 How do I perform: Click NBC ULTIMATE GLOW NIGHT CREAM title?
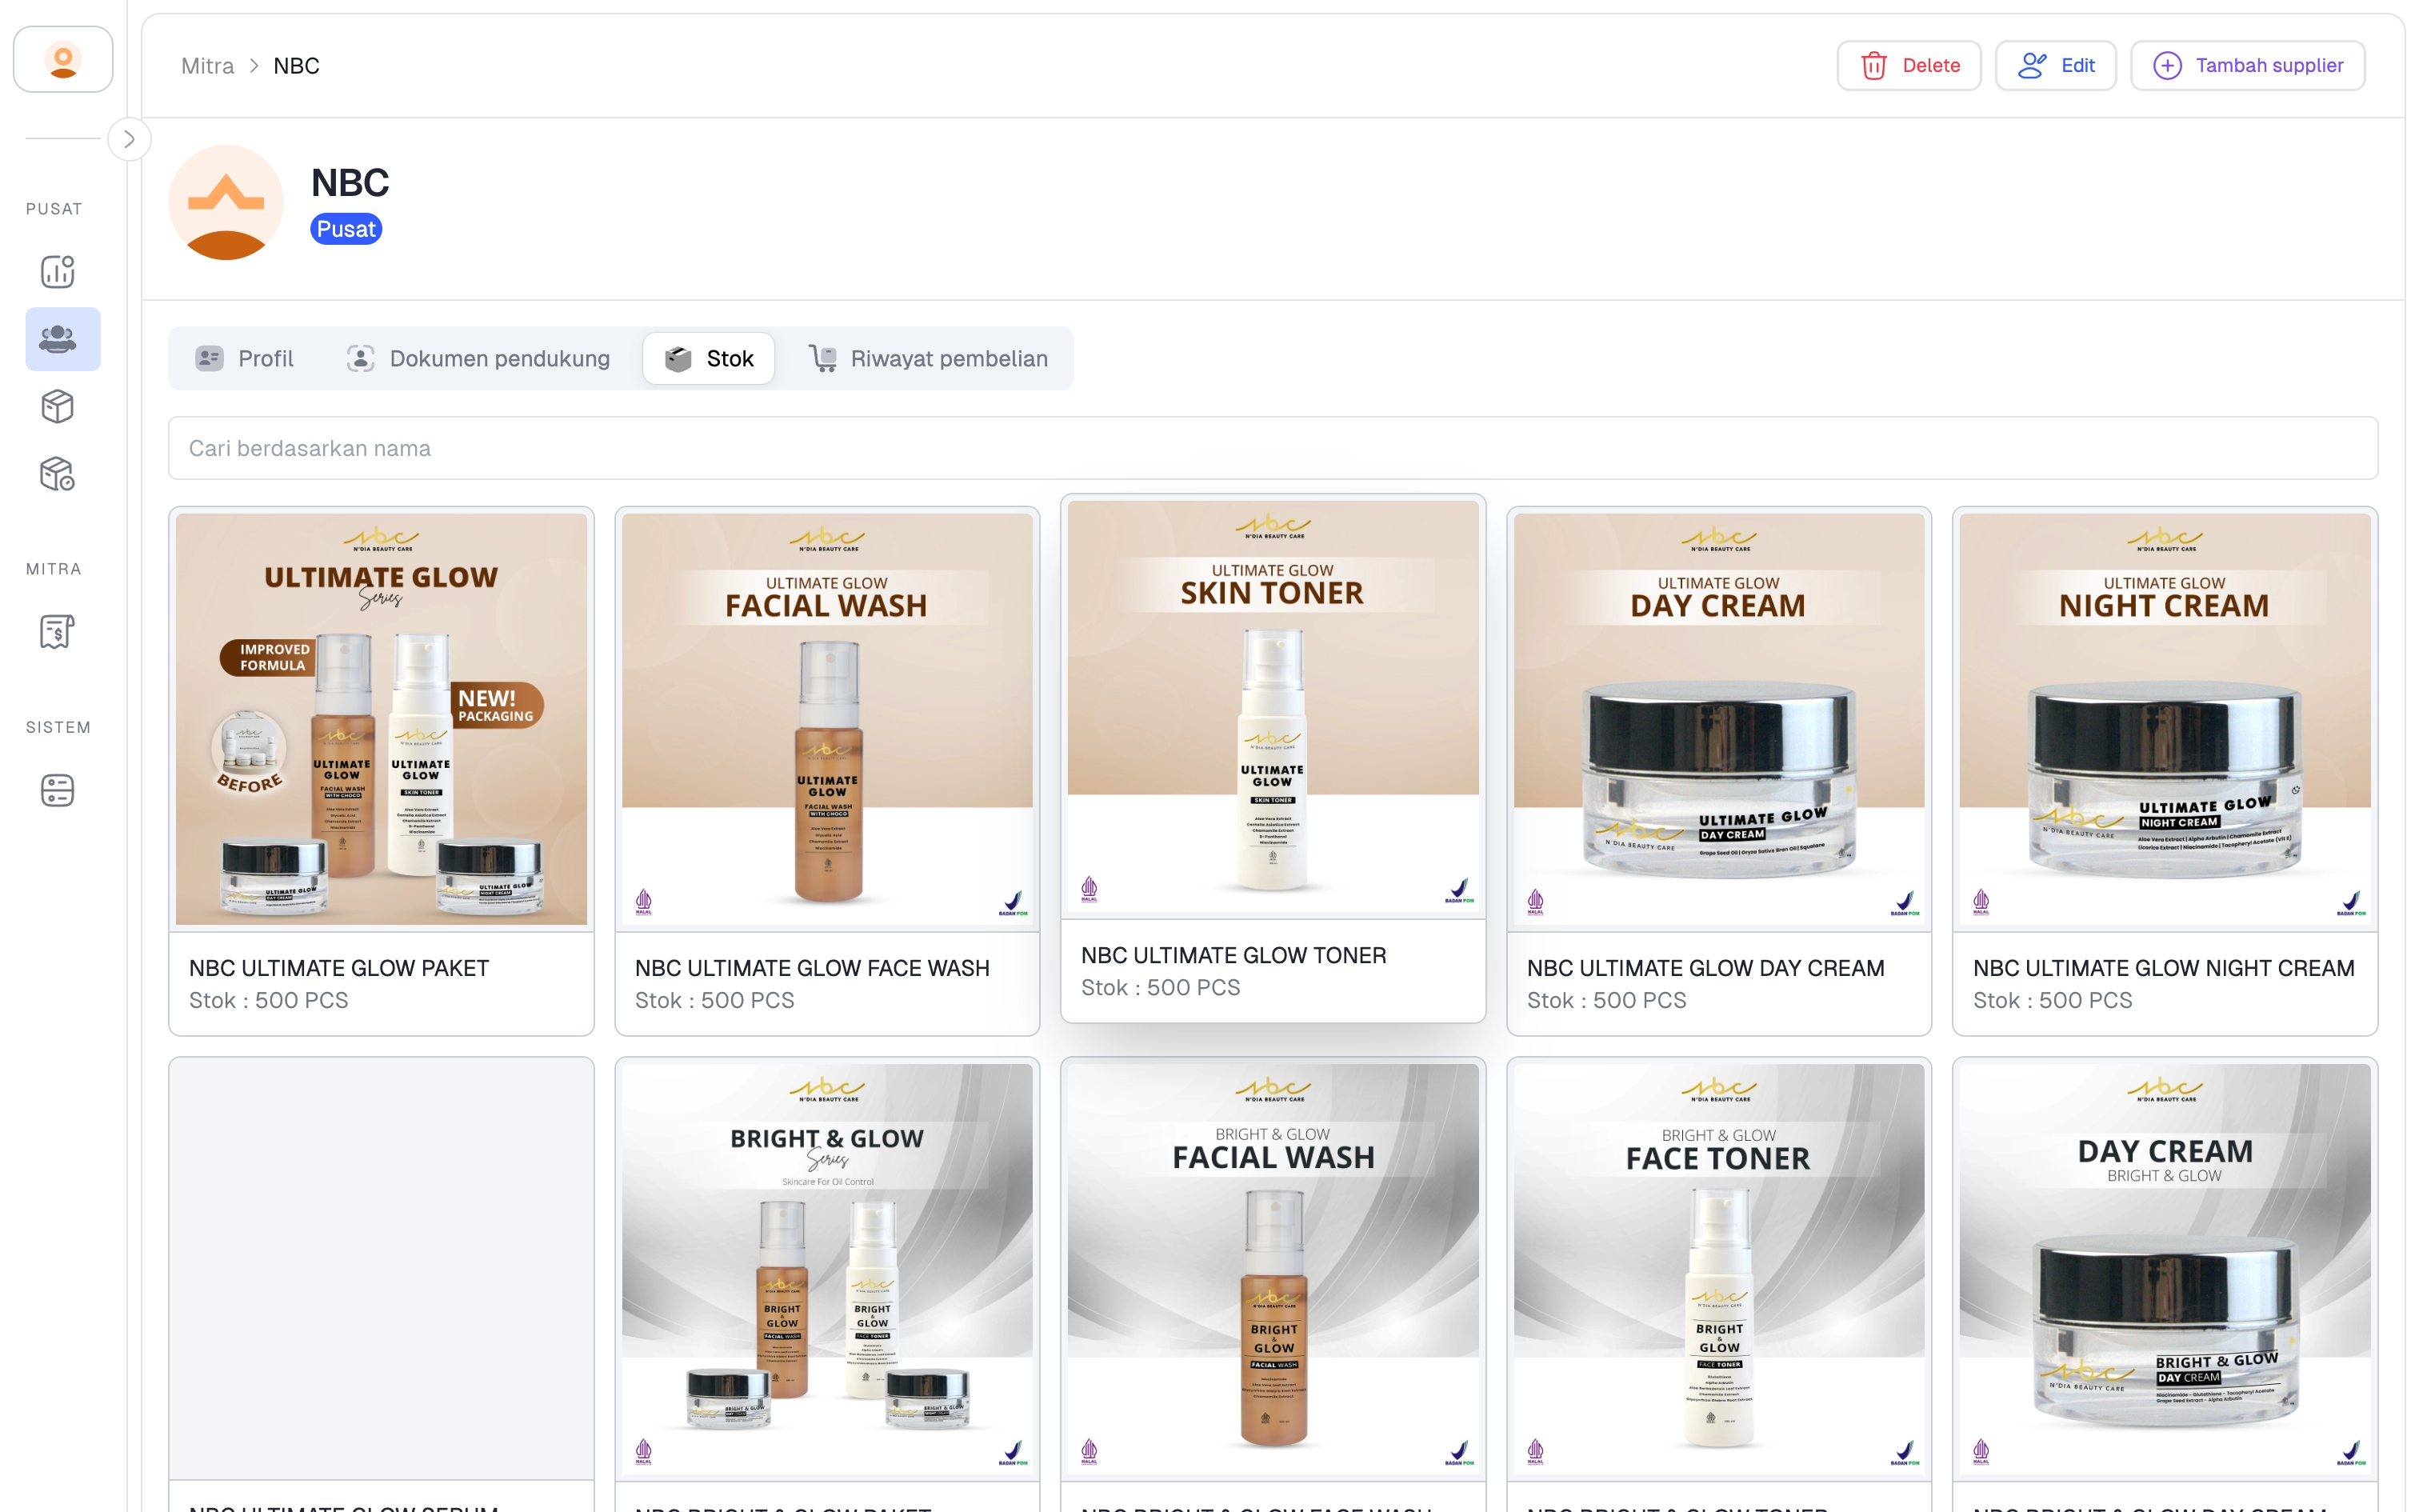(2163, 968)
